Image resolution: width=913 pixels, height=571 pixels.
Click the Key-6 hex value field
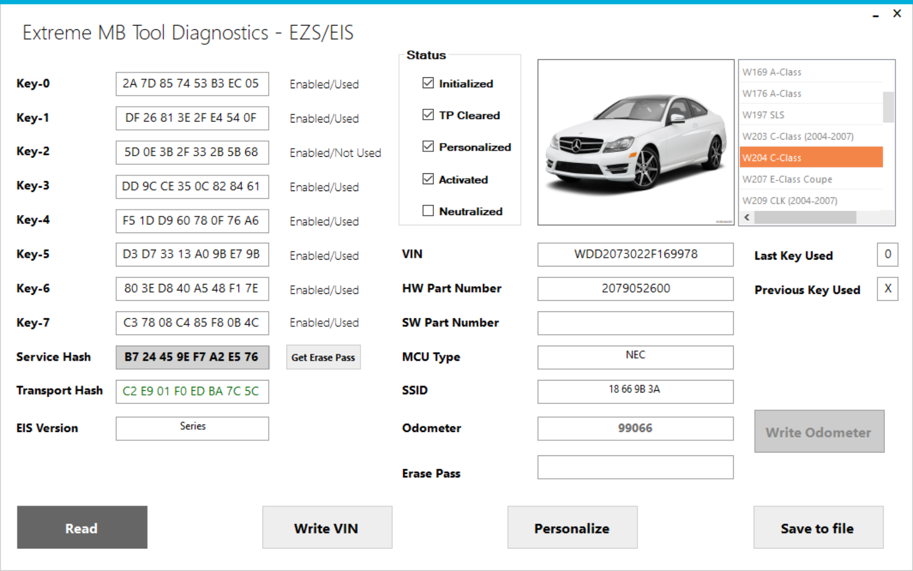(x=192, y=289)
